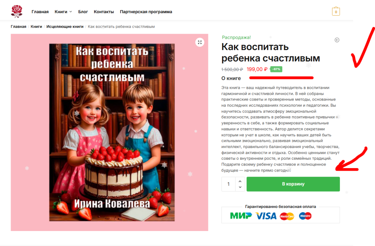This screenshot has height=246, width=375.
Task: Go to Контакты page
Action: coord(104,12)
